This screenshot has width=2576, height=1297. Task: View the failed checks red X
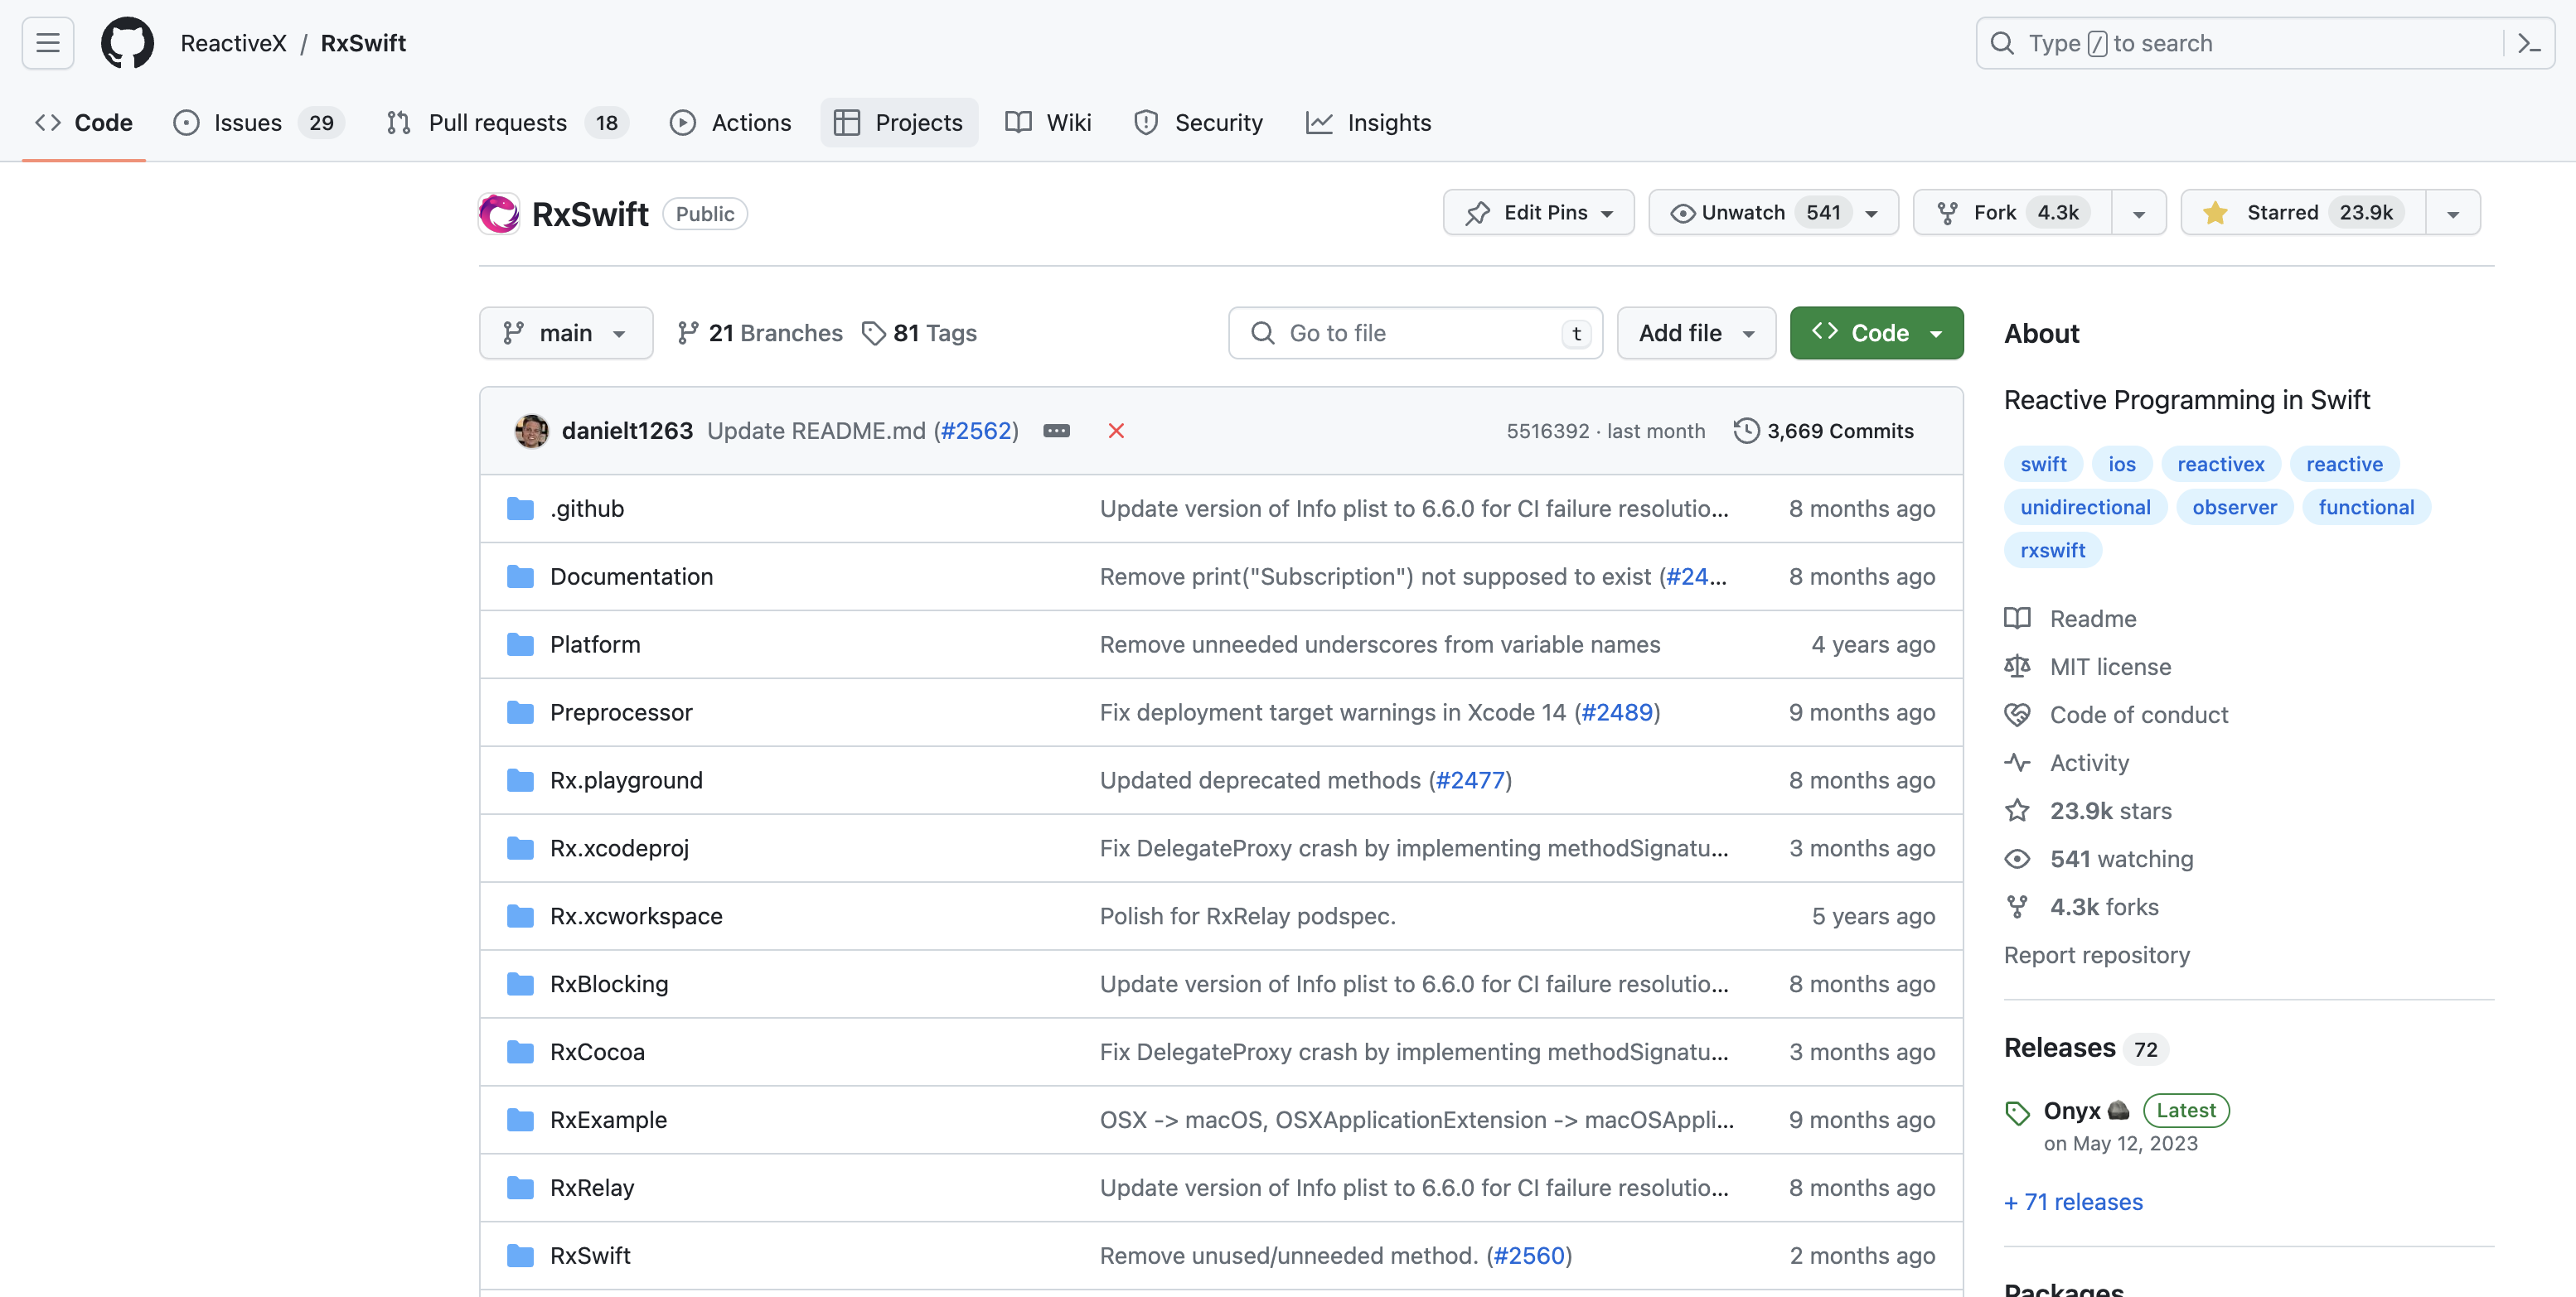click(x=1116, y=431)
